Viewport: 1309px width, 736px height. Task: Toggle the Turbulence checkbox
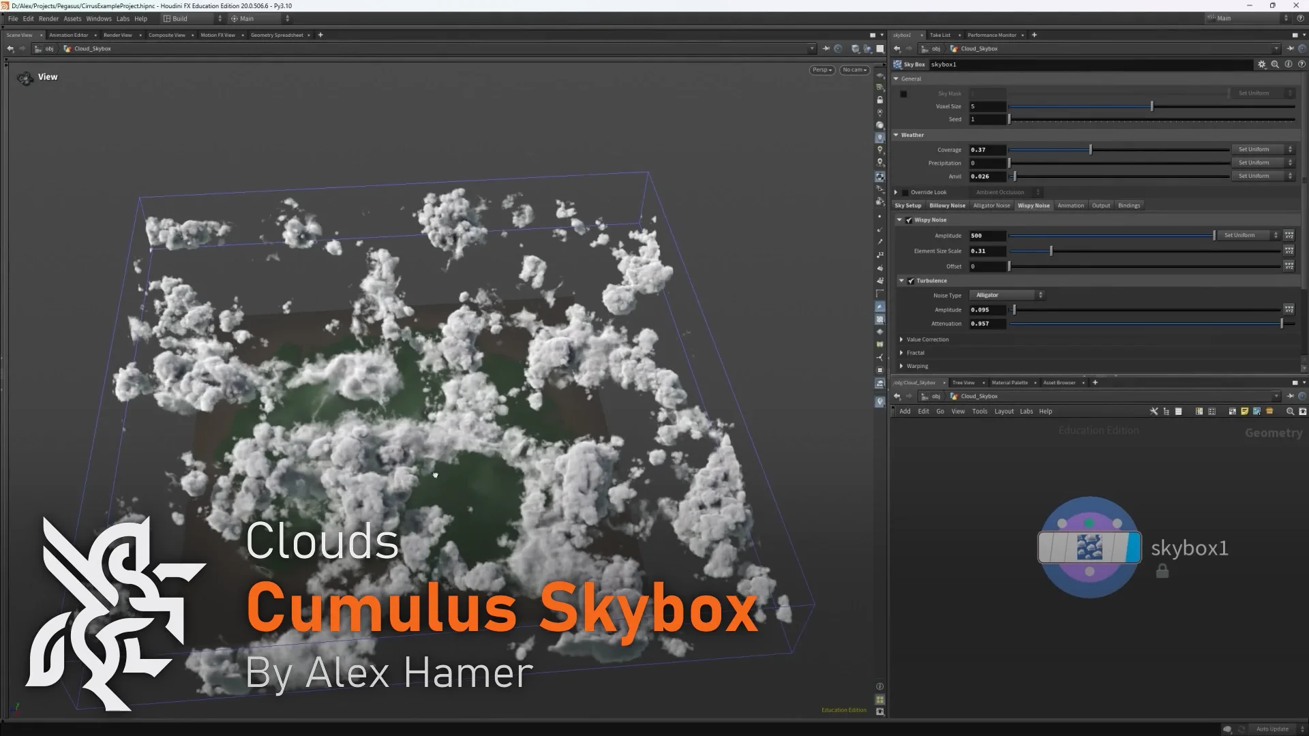point(912,281)
